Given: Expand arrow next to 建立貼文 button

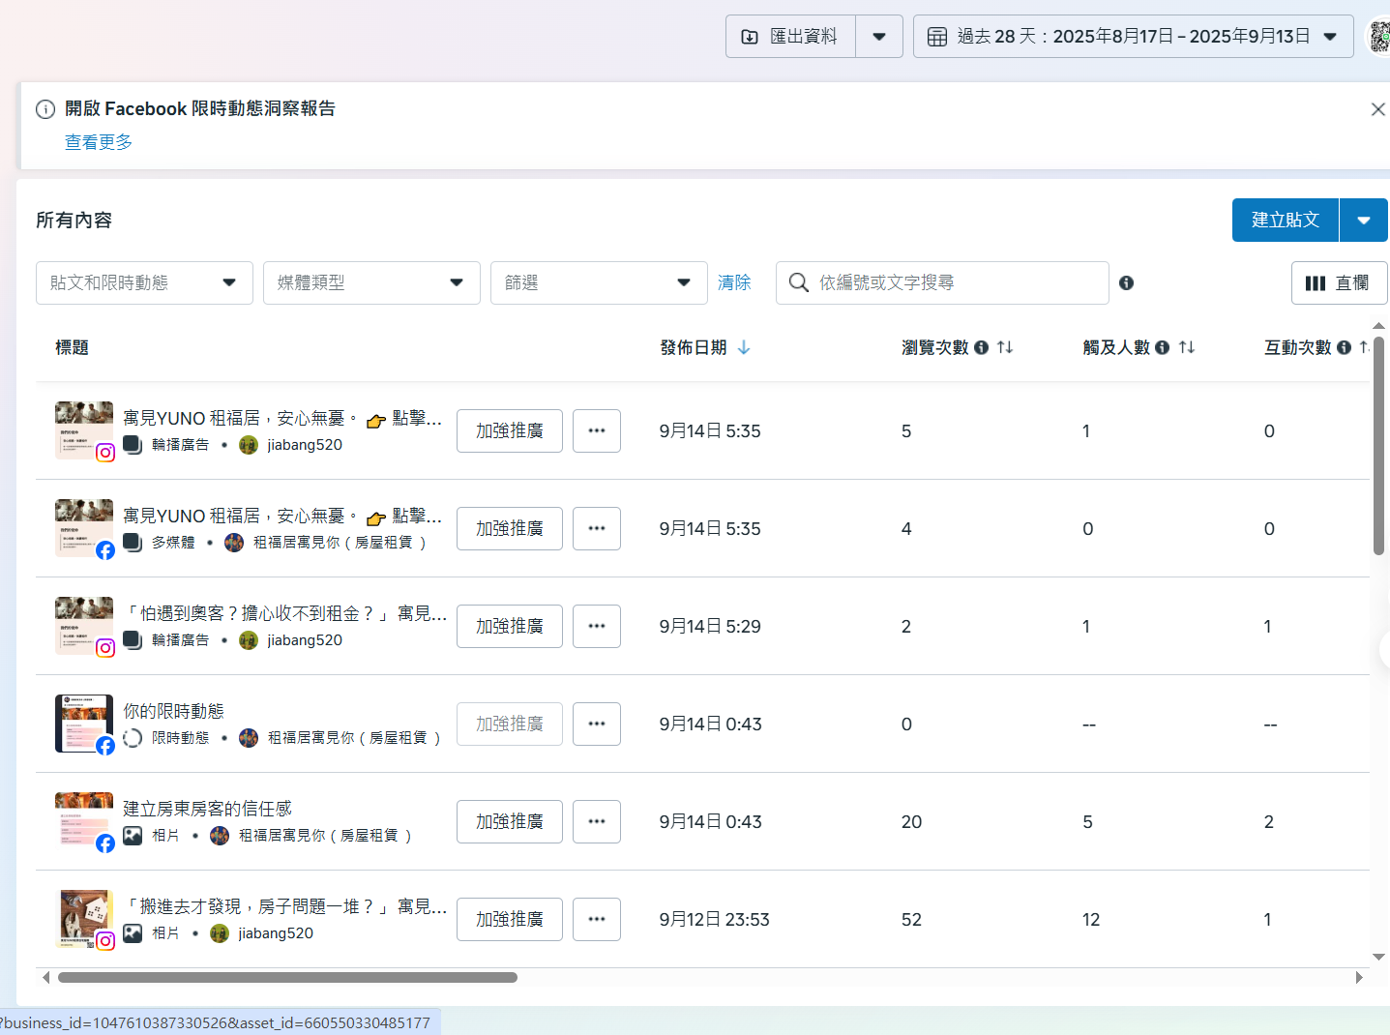Looking at the screenshot, I should click(1363, 221).
